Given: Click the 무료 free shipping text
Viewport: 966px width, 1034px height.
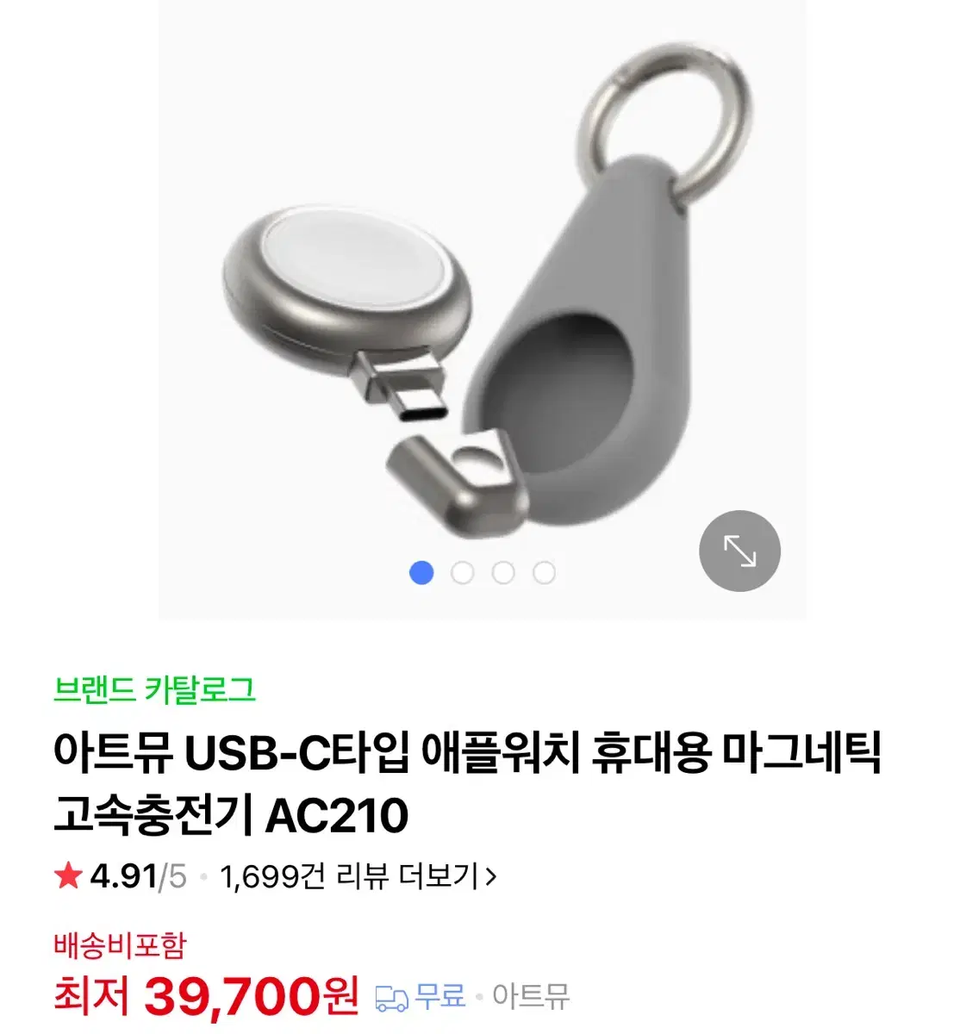Looking at the screenshot, I should [x=439, y=997].
